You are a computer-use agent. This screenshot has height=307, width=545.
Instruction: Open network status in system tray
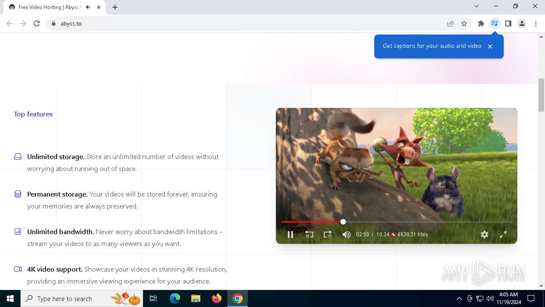480,298
